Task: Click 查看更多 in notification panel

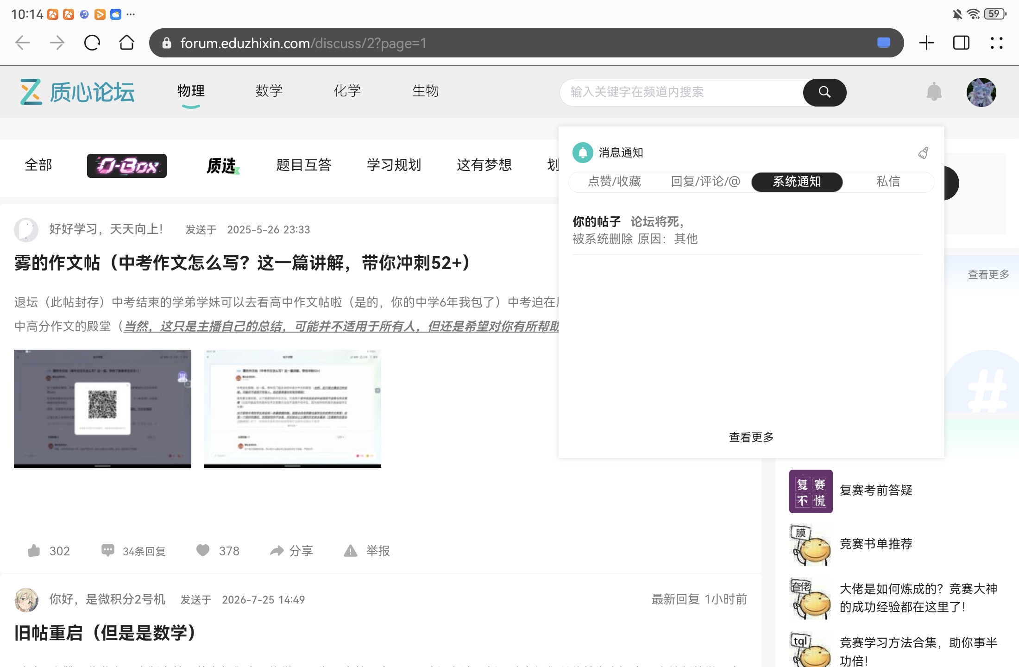Action: point(751,437)
